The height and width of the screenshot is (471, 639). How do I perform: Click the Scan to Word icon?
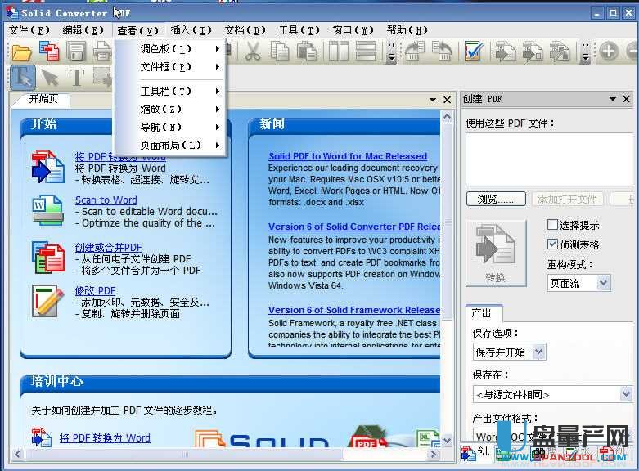[47, 211]
